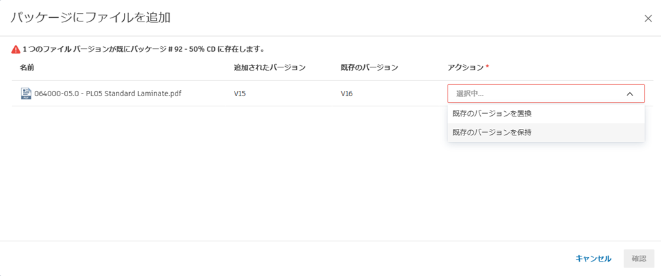Click the V16 existing version cell

(347, 94)
